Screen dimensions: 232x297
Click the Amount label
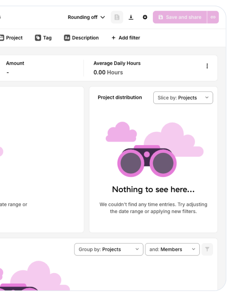point(15,63)
